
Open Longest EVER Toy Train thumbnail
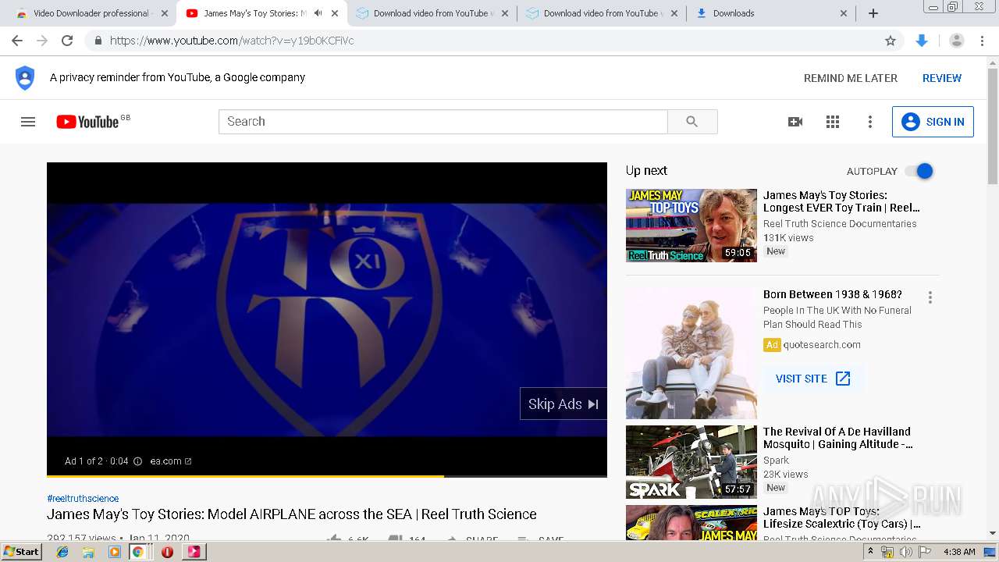point(691,226)
